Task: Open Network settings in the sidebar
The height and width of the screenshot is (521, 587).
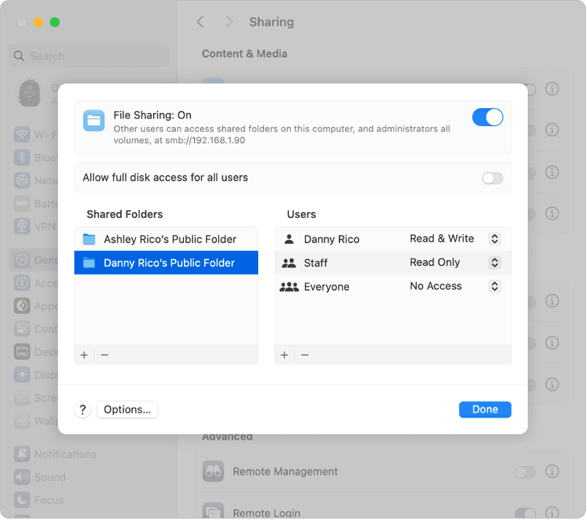Action: tap(36, 180)
